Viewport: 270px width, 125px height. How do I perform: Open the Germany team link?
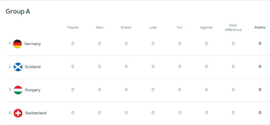coord(32,44)
